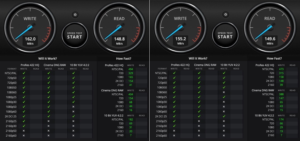The height and width of the screenshot is (141, 300).
Task: Select ProRes 2K DCI write value 148
Action: 281,81
